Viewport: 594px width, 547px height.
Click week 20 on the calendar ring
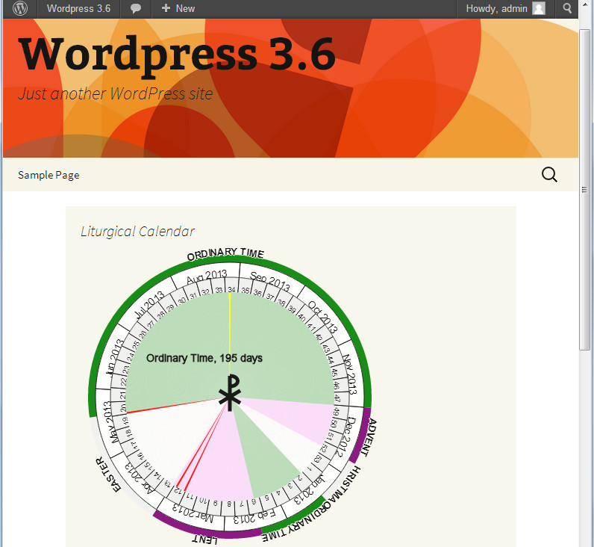tap(123, 408)
